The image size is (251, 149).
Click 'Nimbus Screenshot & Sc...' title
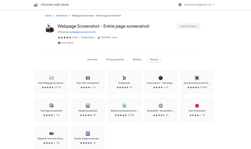pos(124,111)
